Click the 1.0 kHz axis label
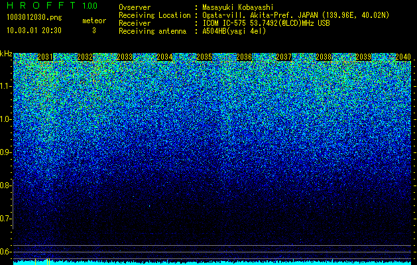Screen dimensions: 417x265 pyautogui.click(x=6, y=119)
